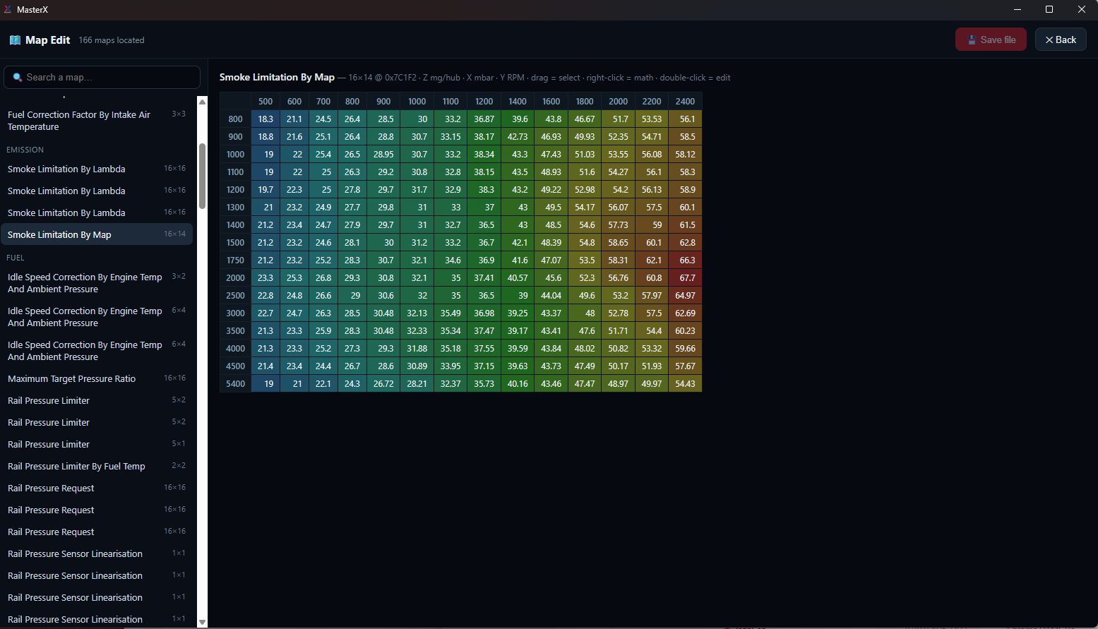Click the Save file button
The height and width of the screenshot is (629, 1098).
[991, 40]
